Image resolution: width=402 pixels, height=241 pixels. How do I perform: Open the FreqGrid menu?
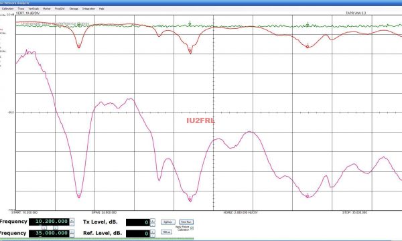click(x=60, y=9)
